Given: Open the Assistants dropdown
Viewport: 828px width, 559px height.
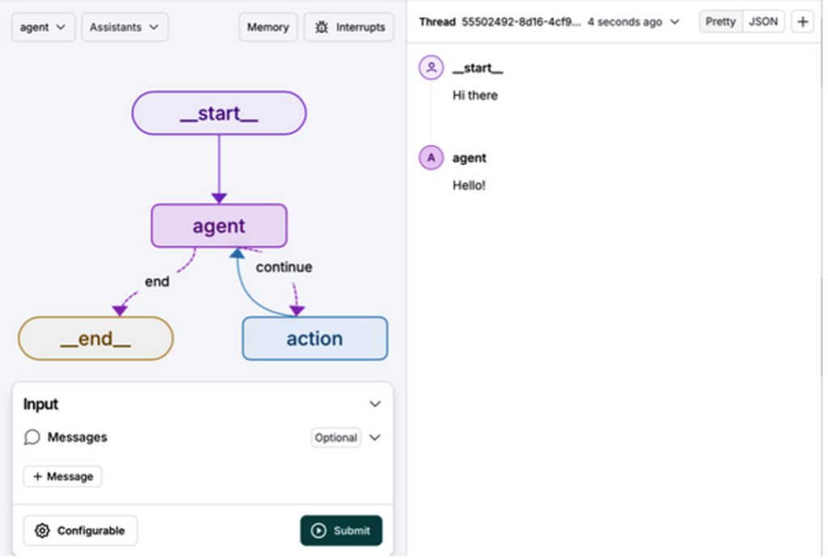Looking at the screenshot, I should [125, 28].
